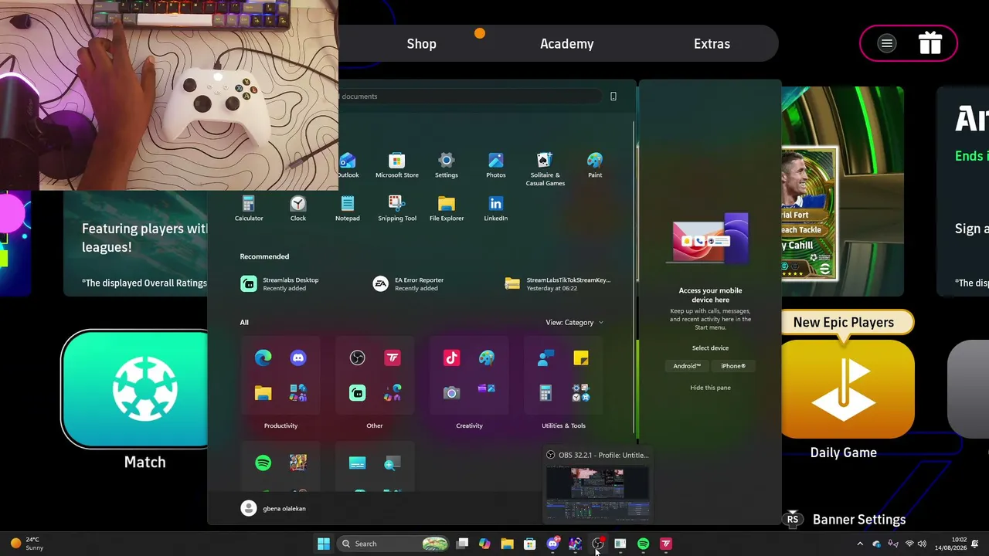Open Microsoft Store from the taskbar

point(530,544)
